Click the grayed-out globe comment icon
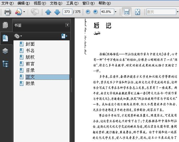Viewport: 179px width, 142px height. tap(35, 12)
